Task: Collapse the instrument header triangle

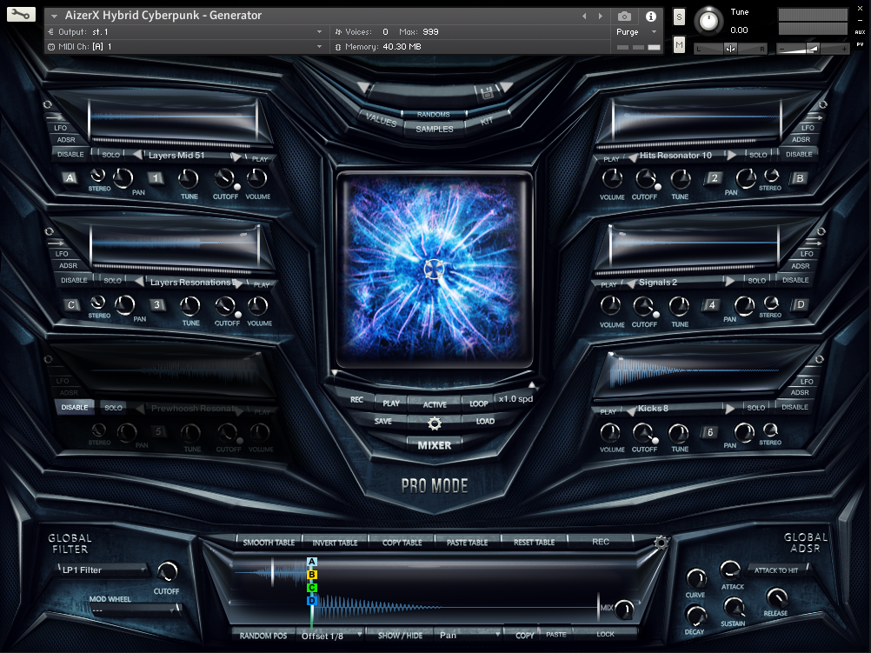Action: [55, 17]
